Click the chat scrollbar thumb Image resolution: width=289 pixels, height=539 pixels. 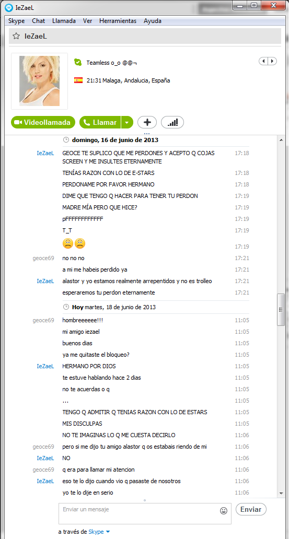point(281,309)
